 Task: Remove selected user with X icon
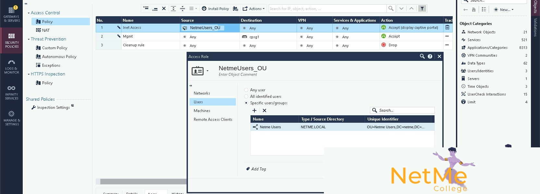tap(264, 110)
